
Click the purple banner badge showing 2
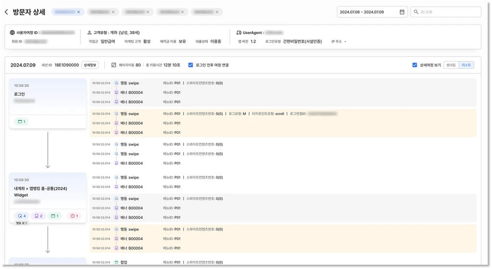(x=39, y=216)
